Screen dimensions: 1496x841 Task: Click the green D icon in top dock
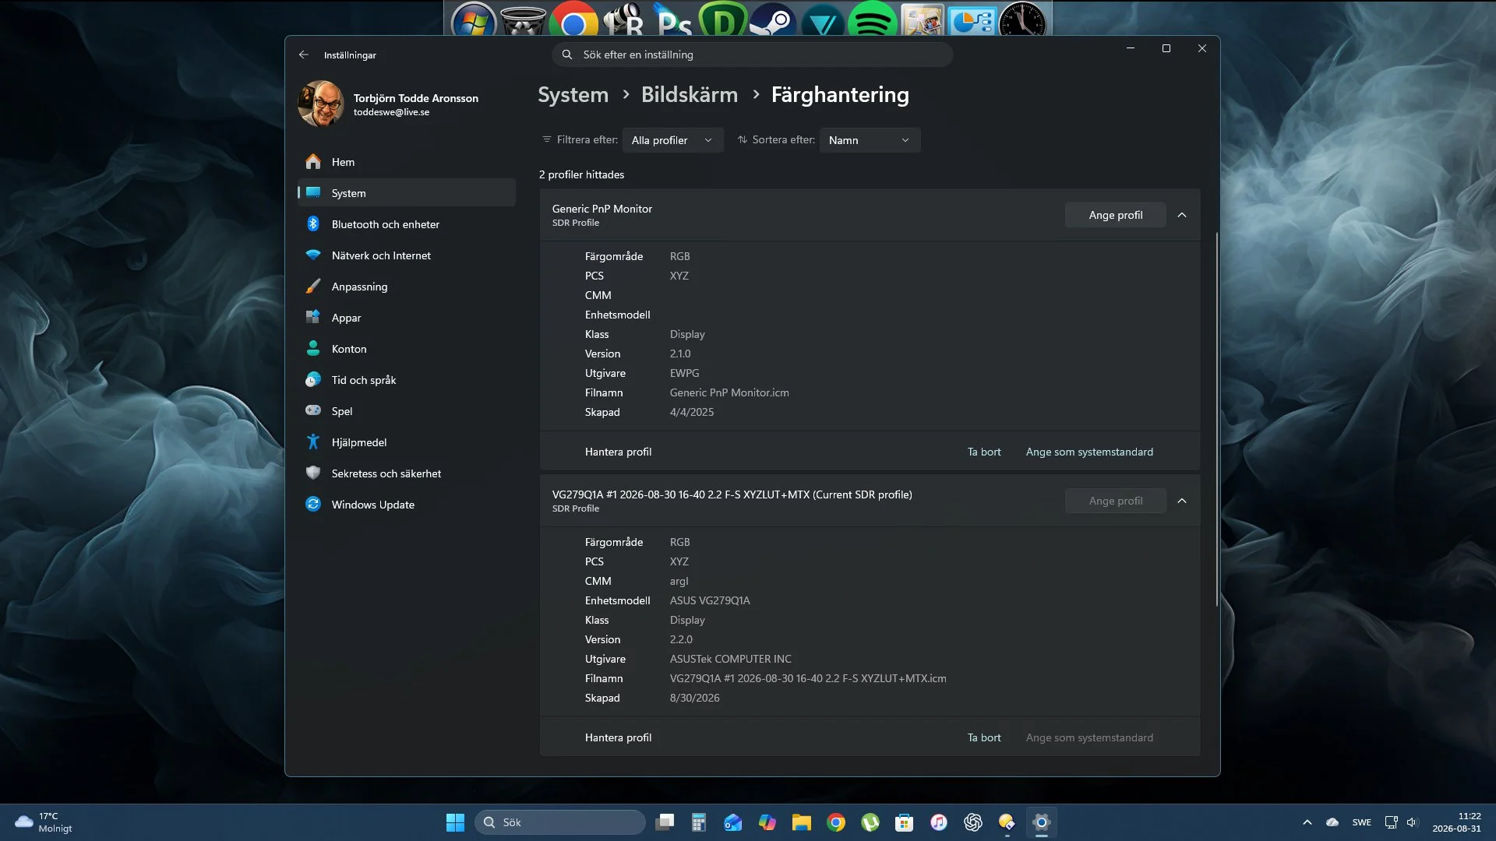click(722, 19)
